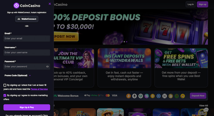Click the WalletConnect button

[x=27, y=19]
